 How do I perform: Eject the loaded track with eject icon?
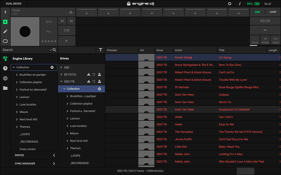tap(71, 12)
